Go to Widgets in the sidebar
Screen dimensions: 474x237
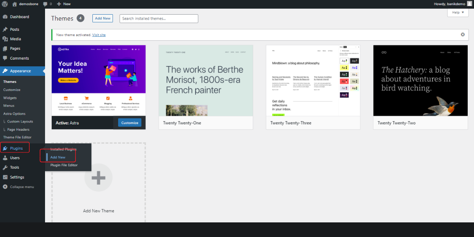[x=10, y=98]
